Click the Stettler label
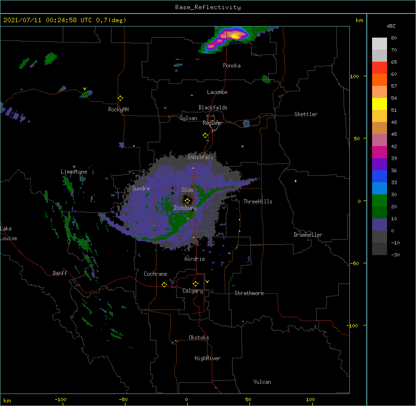 [306, 114]
